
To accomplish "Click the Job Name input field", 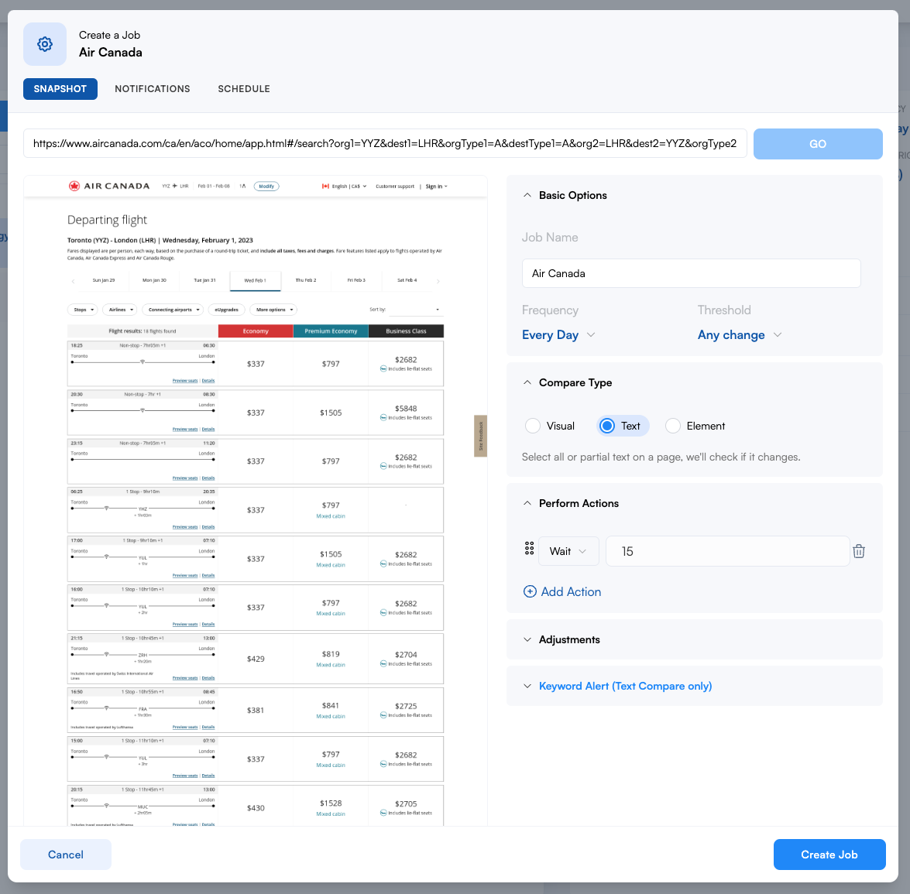I will coord(691,273).
